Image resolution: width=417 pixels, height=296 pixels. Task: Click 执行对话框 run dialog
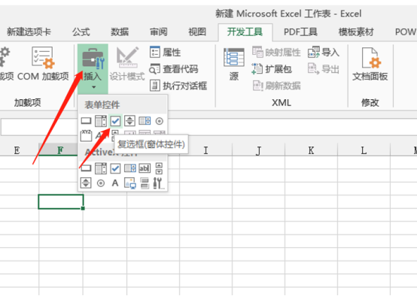(178, 86)
